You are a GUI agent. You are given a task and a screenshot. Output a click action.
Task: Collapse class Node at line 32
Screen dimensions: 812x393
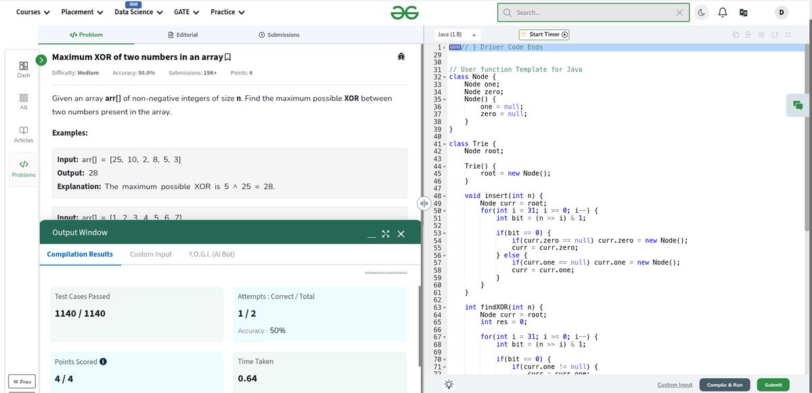tap(445, 77)
